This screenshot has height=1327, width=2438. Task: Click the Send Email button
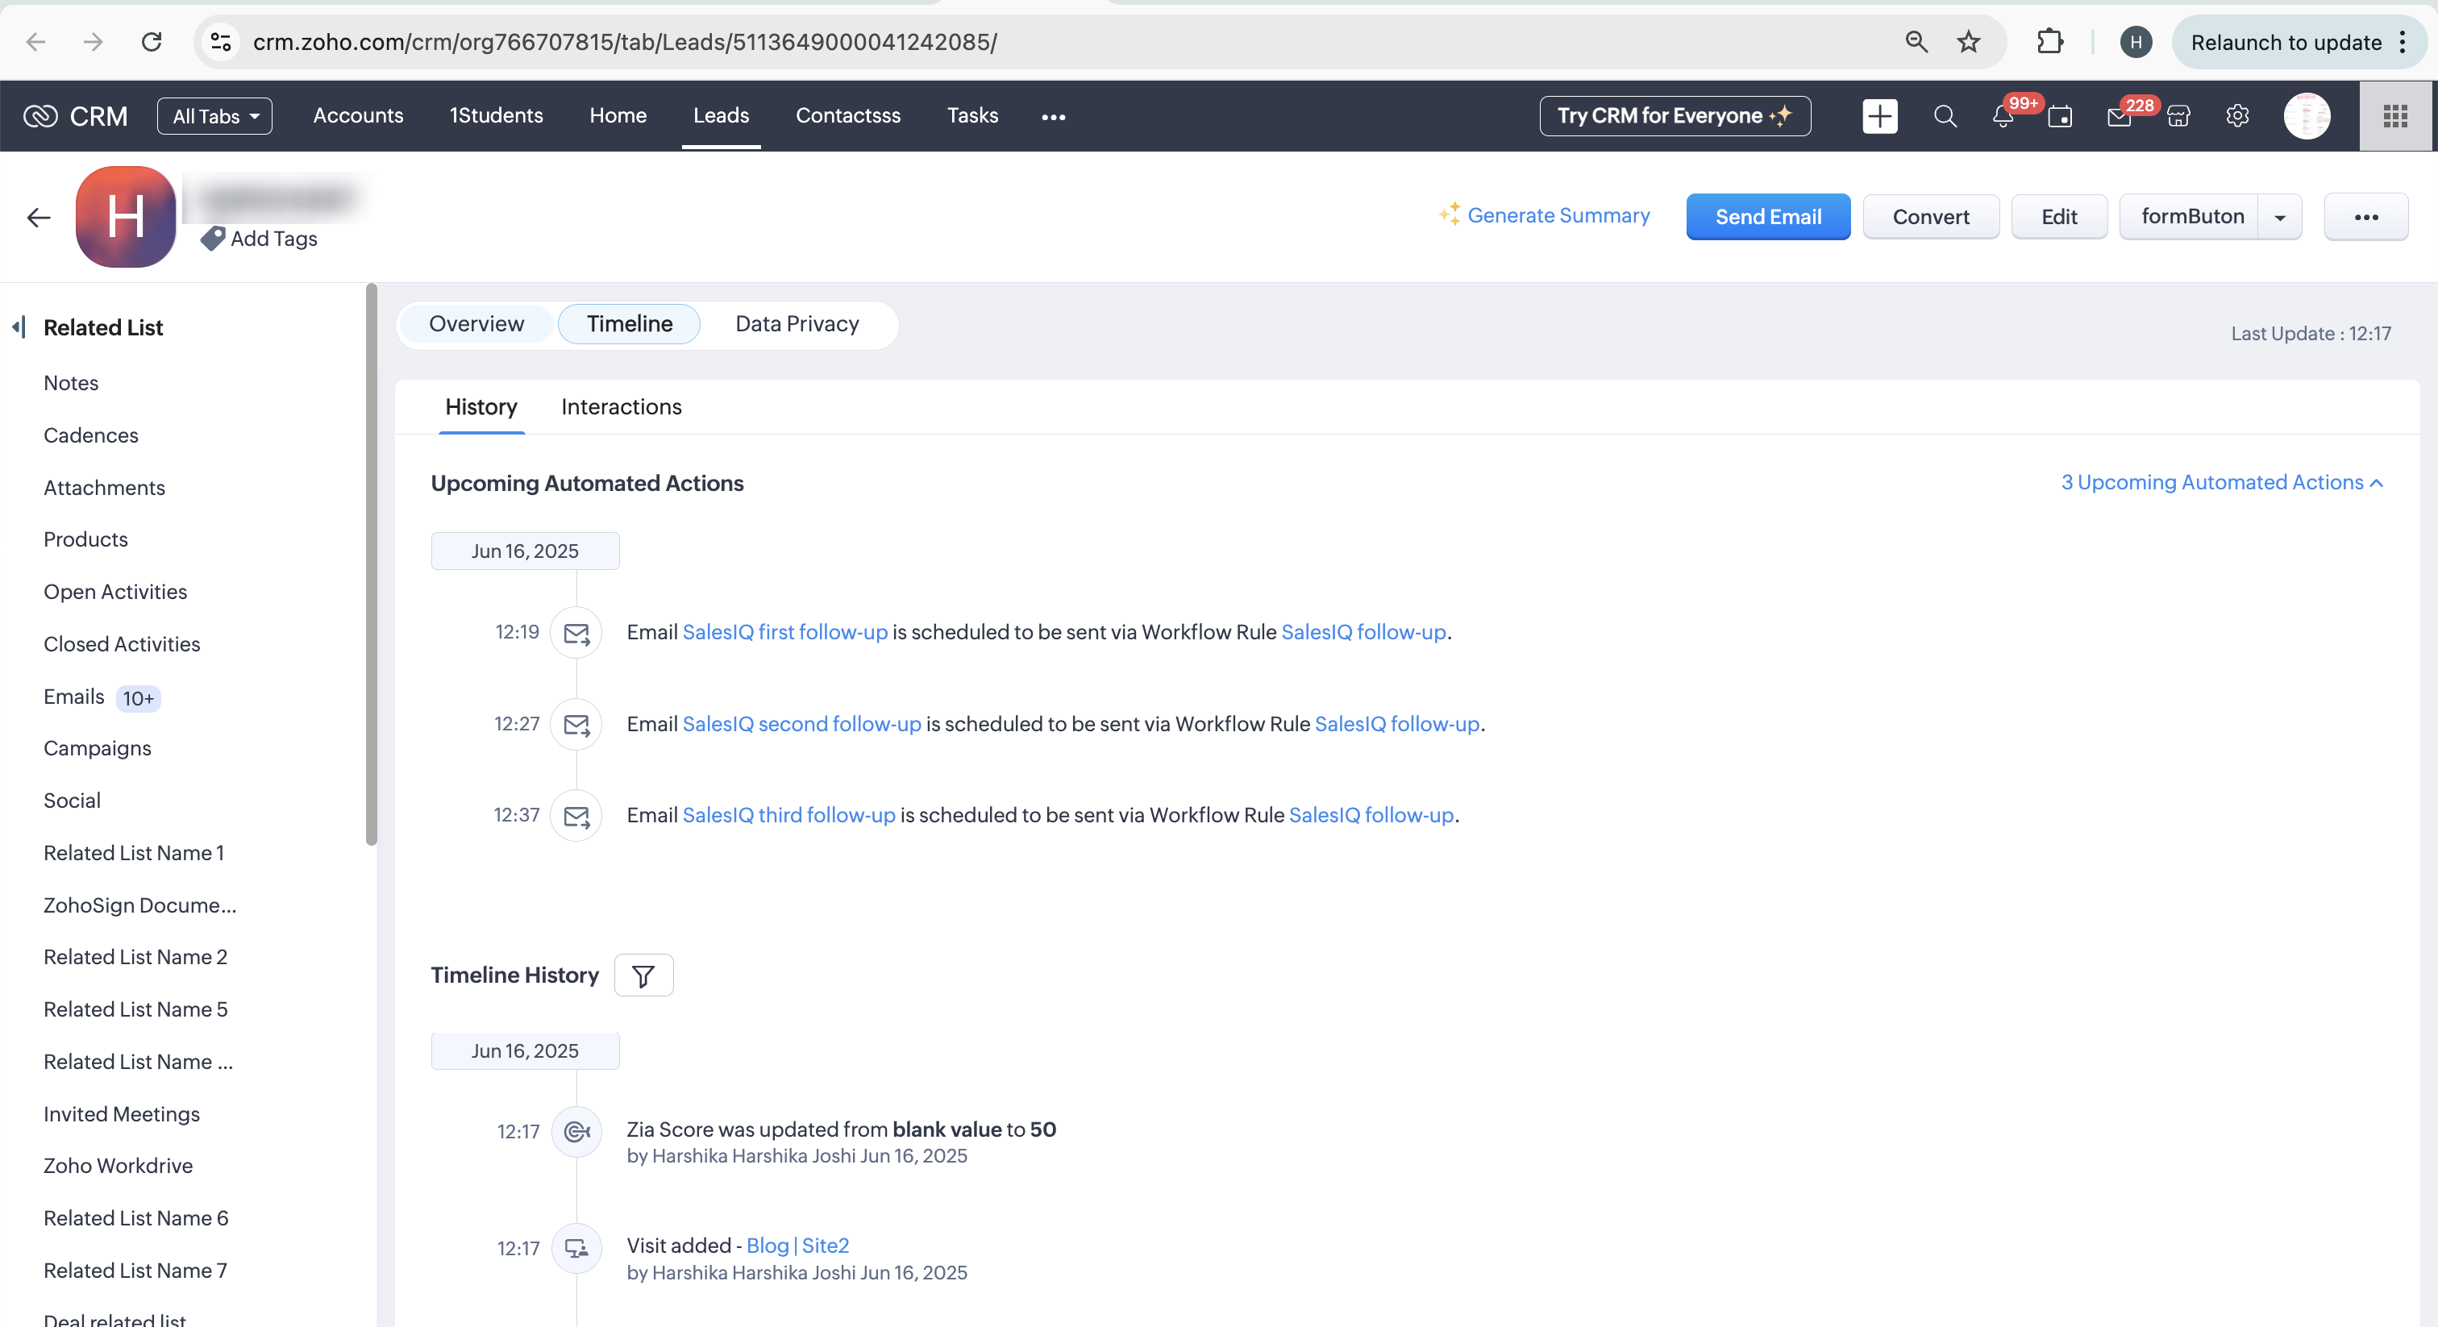(1767, 217)
